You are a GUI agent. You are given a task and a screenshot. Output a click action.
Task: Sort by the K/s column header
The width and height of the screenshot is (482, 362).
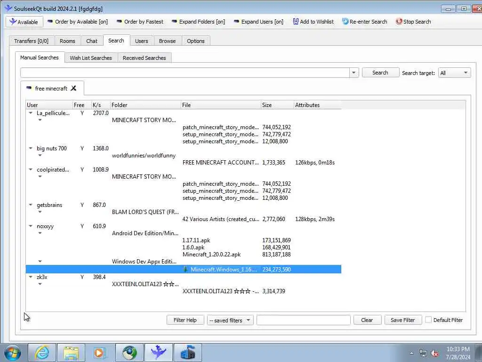pos(101,105)
